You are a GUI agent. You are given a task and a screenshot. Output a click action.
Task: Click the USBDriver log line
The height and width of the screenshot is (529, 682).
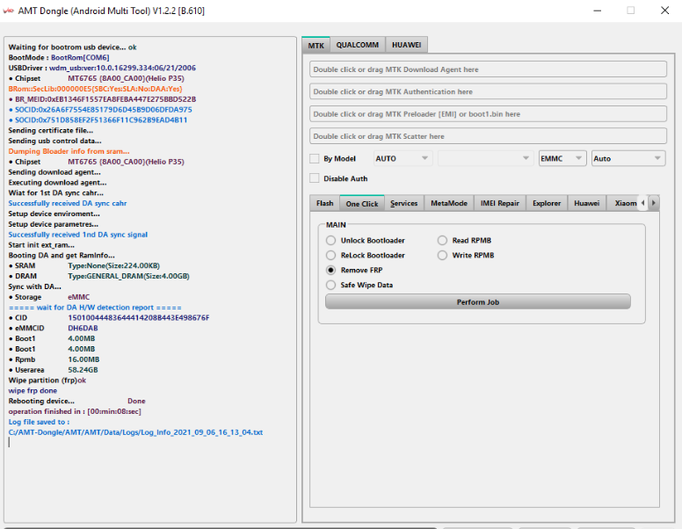pos(102,68)
